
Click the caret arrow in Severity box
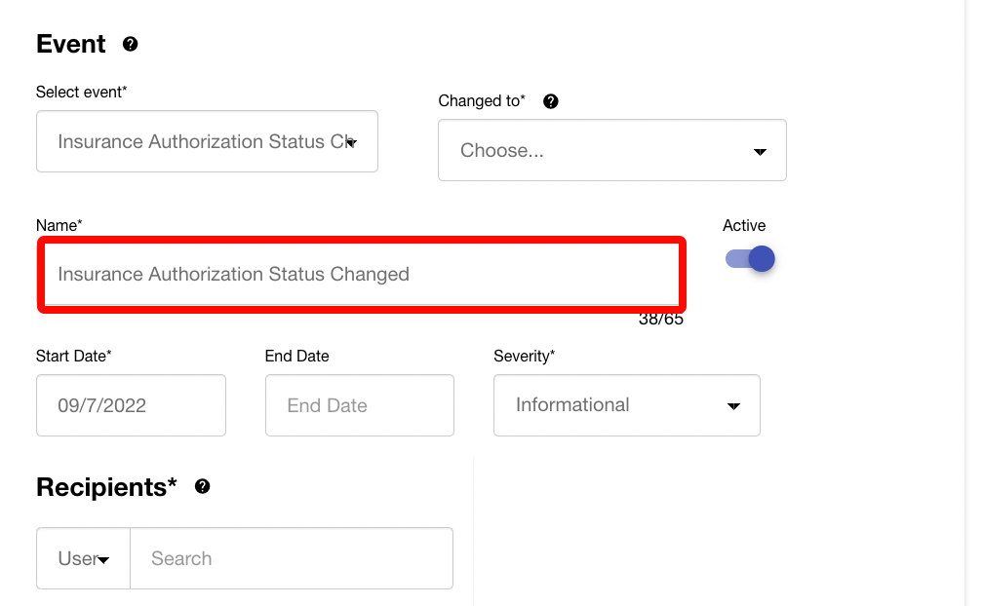coord(733,406)
